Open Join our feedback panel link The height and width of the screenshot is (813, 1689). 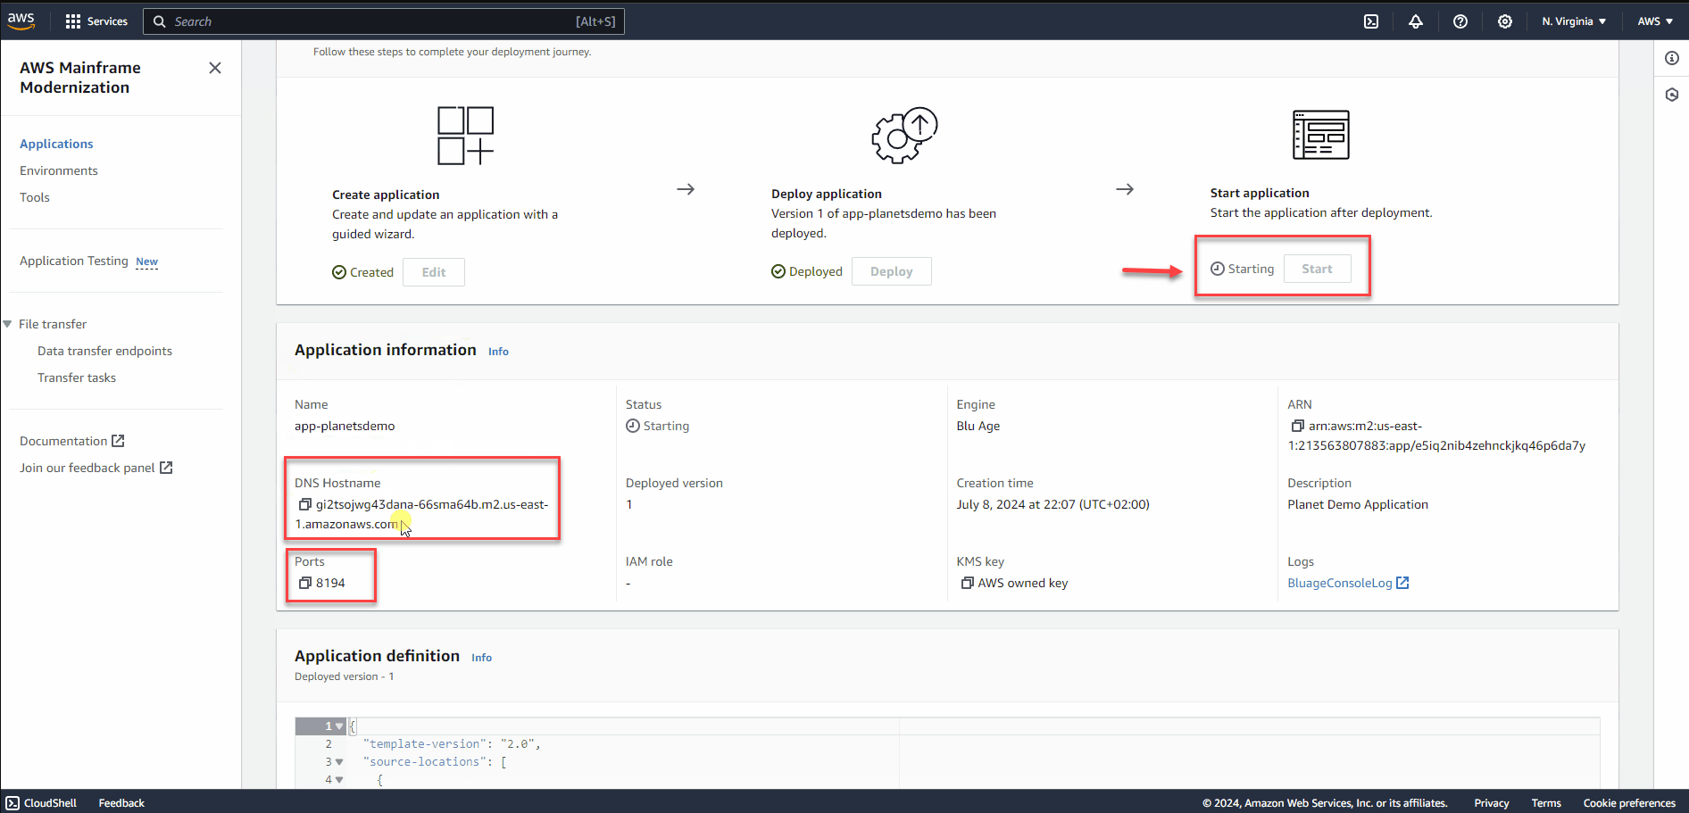tap(87, 469)
